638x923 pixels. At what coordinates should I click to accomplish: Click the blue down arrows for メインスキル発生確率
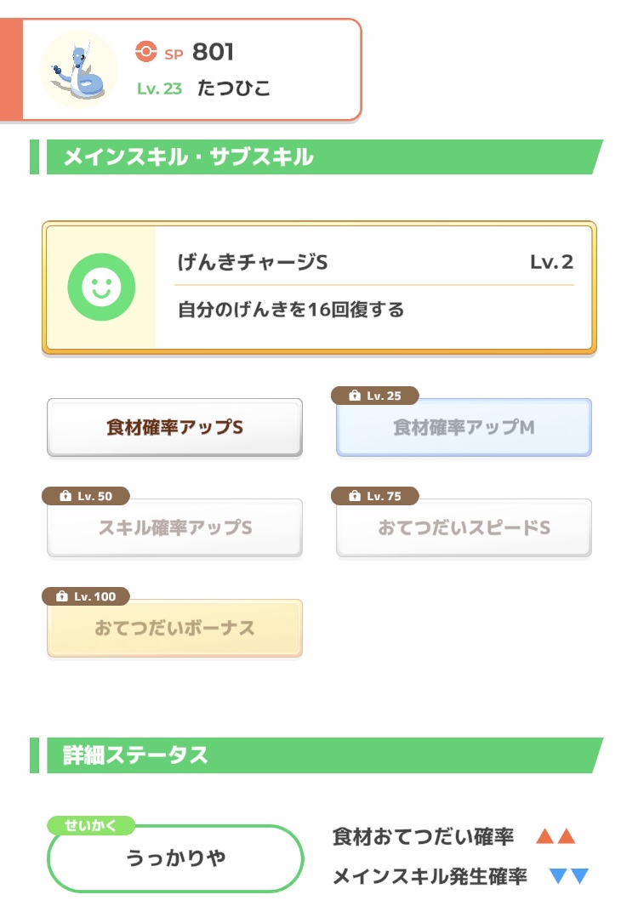click(x=569, y=876)
